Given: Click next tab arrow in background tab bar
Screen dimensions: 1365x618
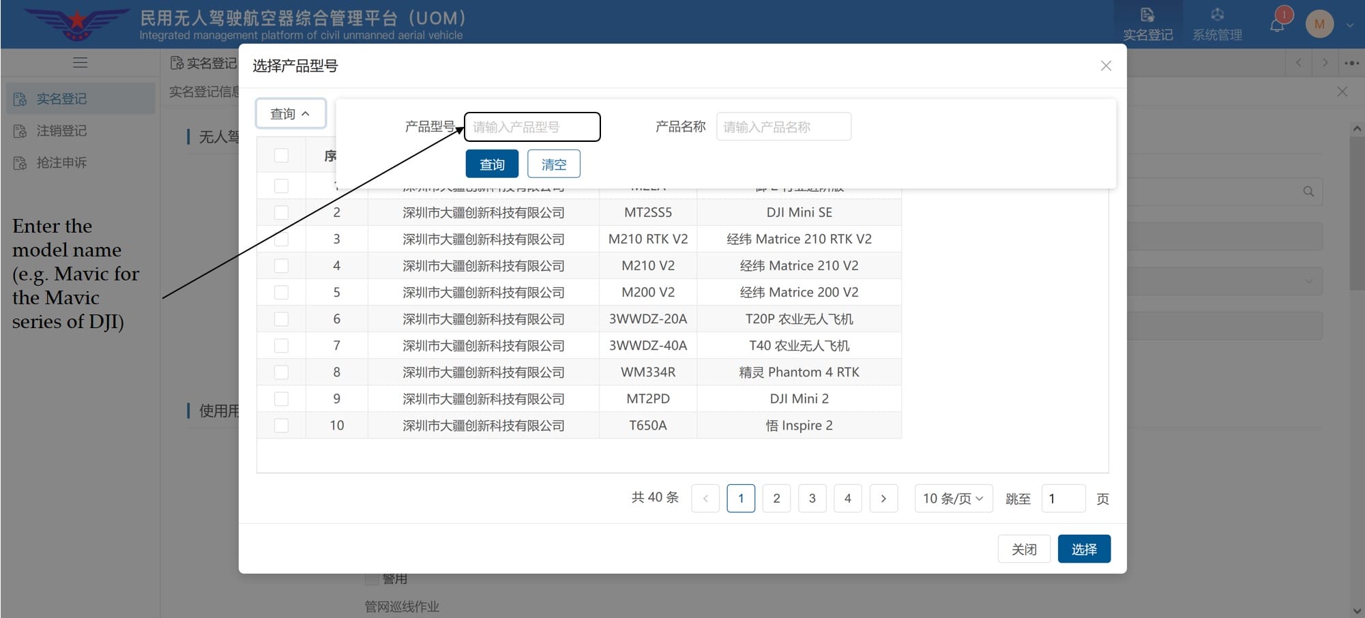Looking at the screenshot, I should pyautogui.click(x=1325, y=63).
